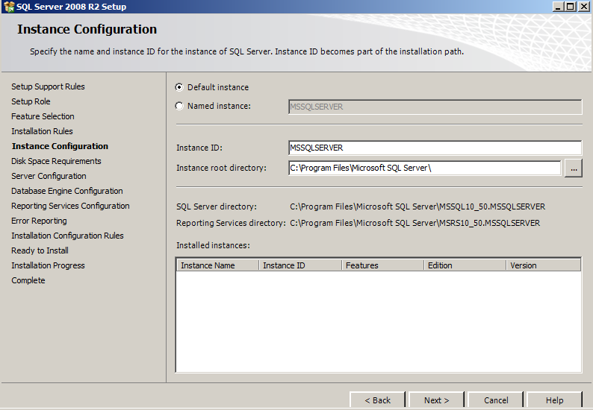This screenshot has height=410, width=593.
Task: Go back to the previous setup step
Action: pyautogui.click(x=377, y=400)
